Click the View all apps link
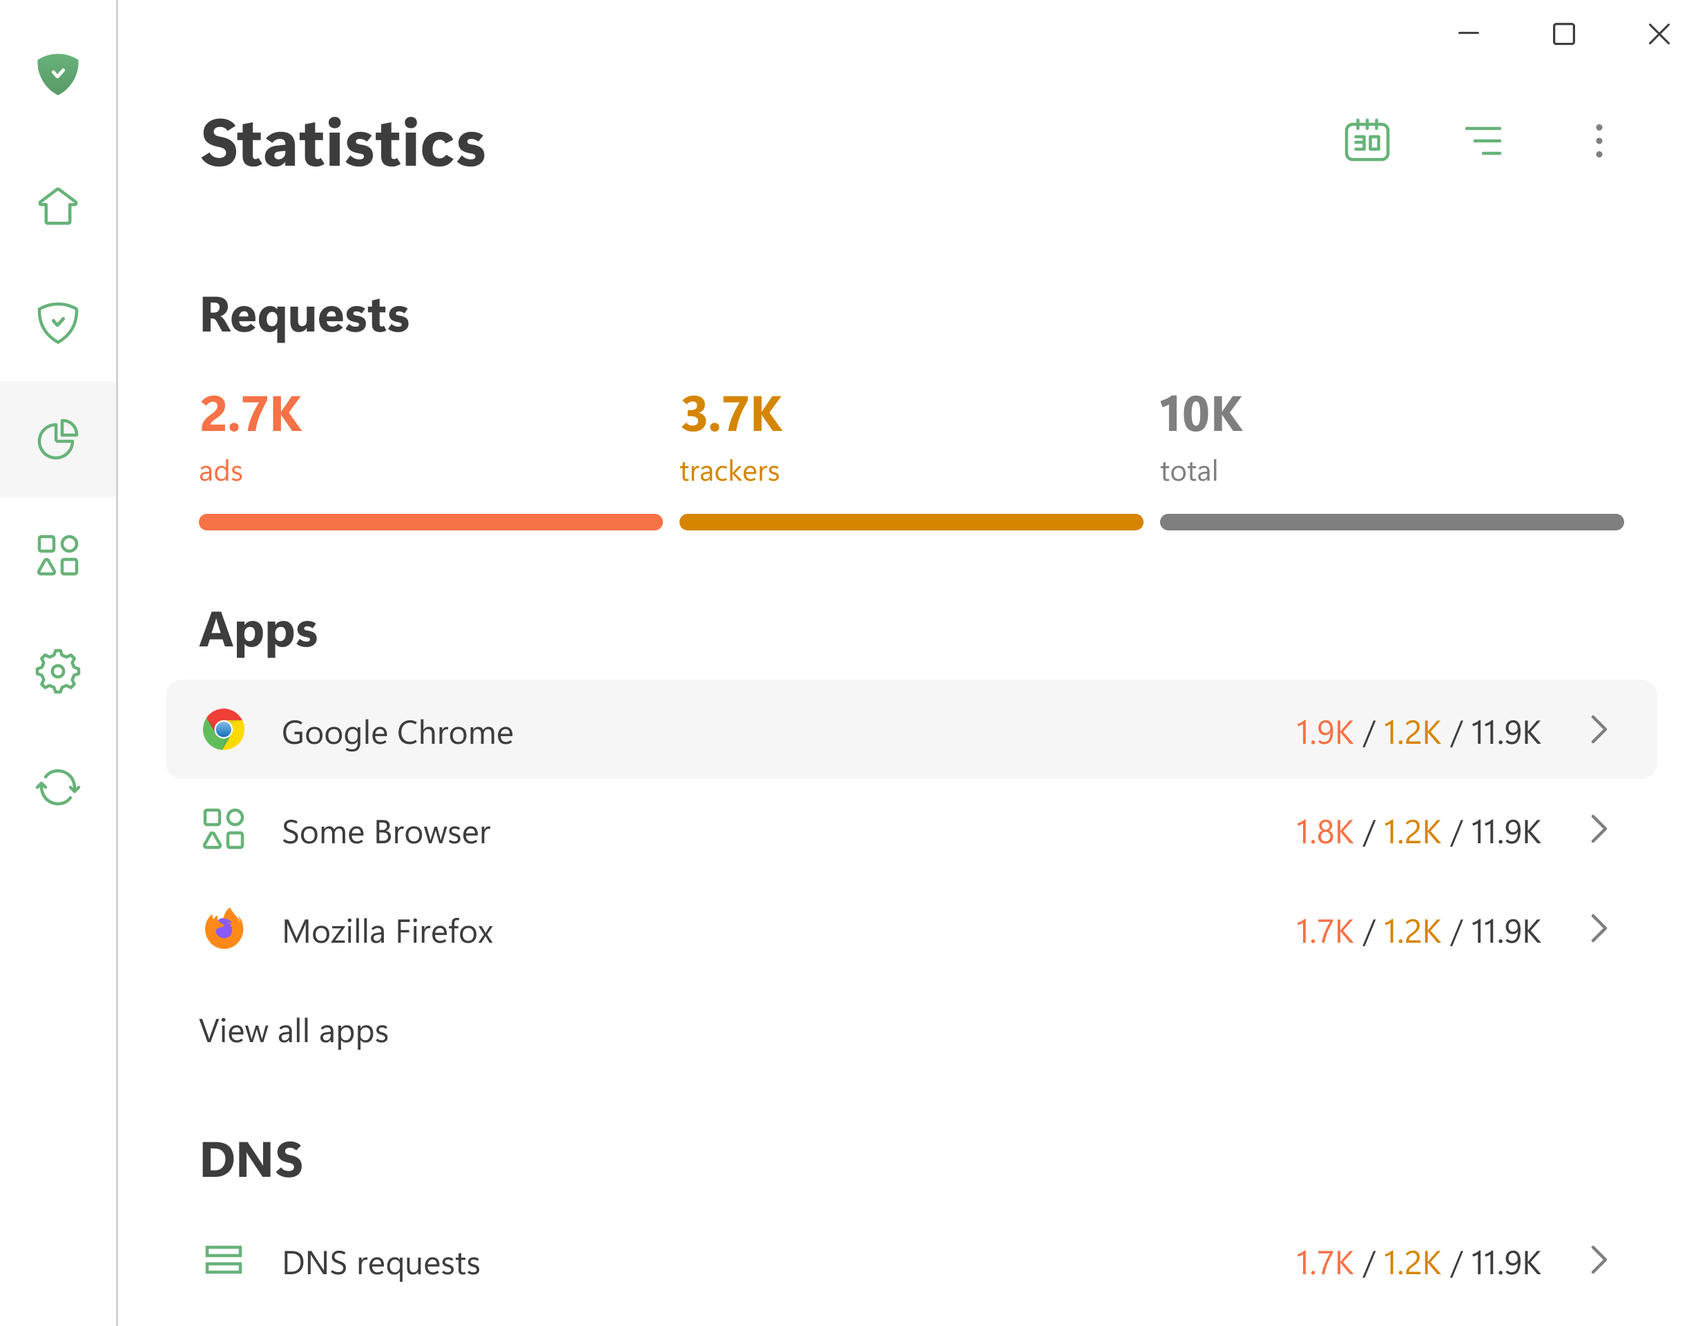 (294, 1031)
